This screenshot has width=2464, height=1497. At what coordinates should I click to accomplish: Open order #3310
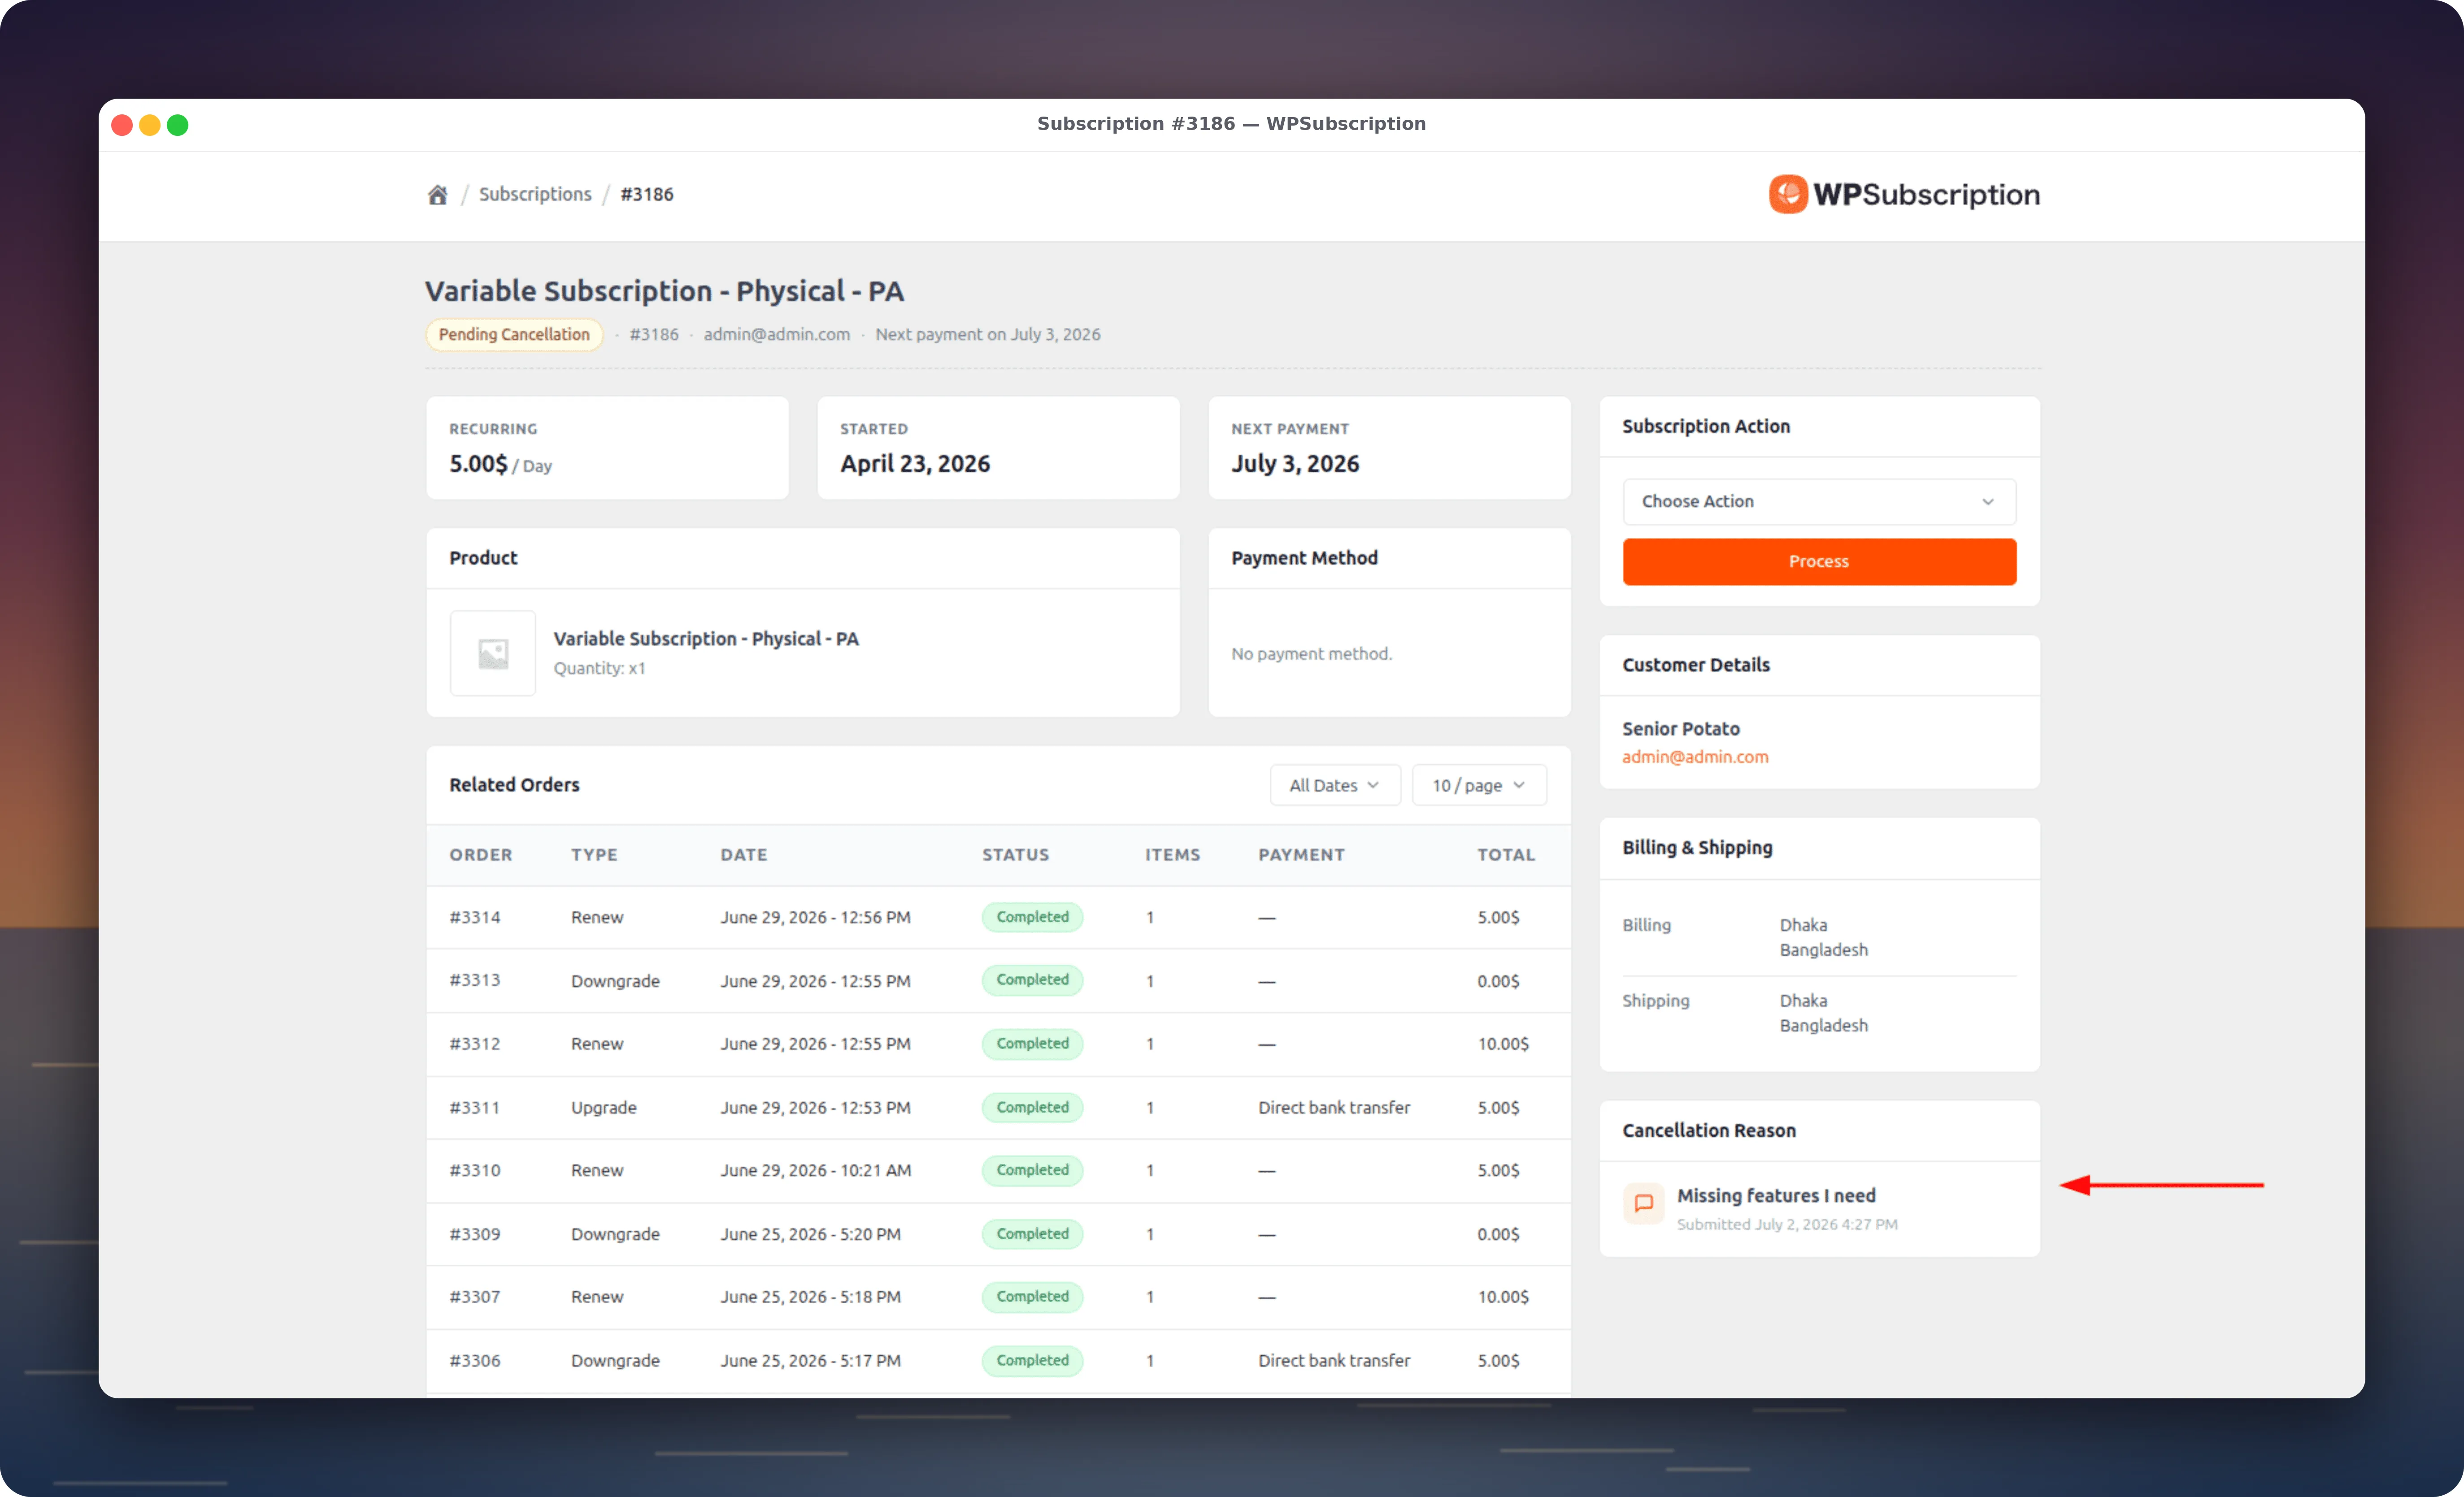475,1170
